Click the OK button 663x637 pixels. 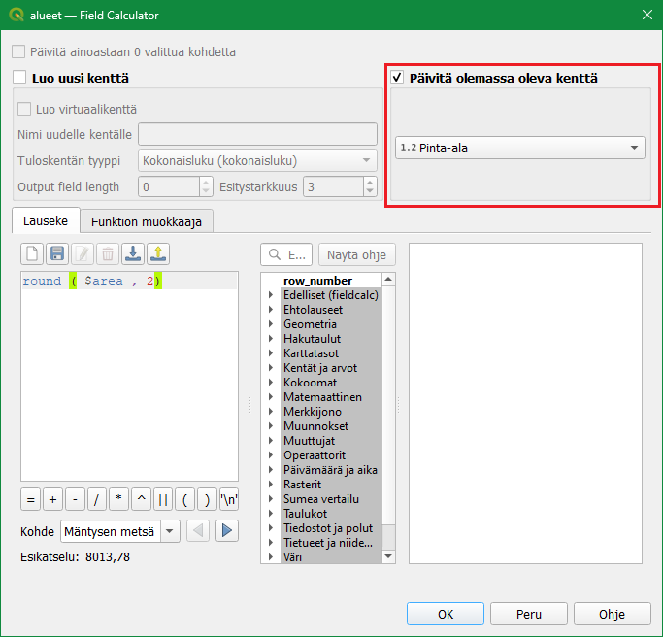pyautogui.click(x=446, y=614)
